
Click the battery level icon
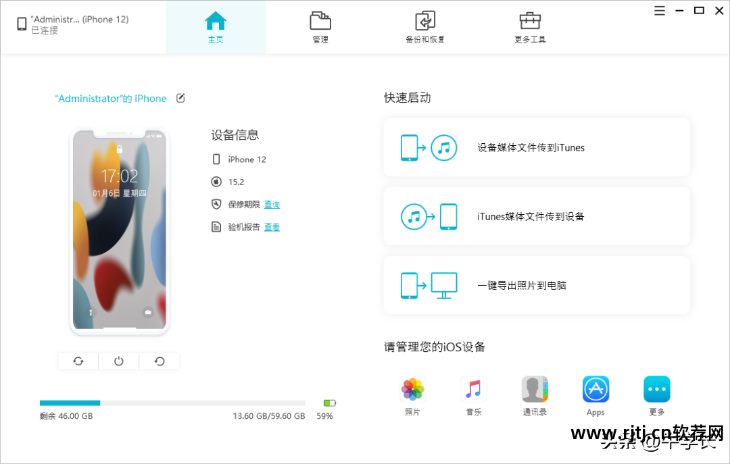tap(330, 403)
